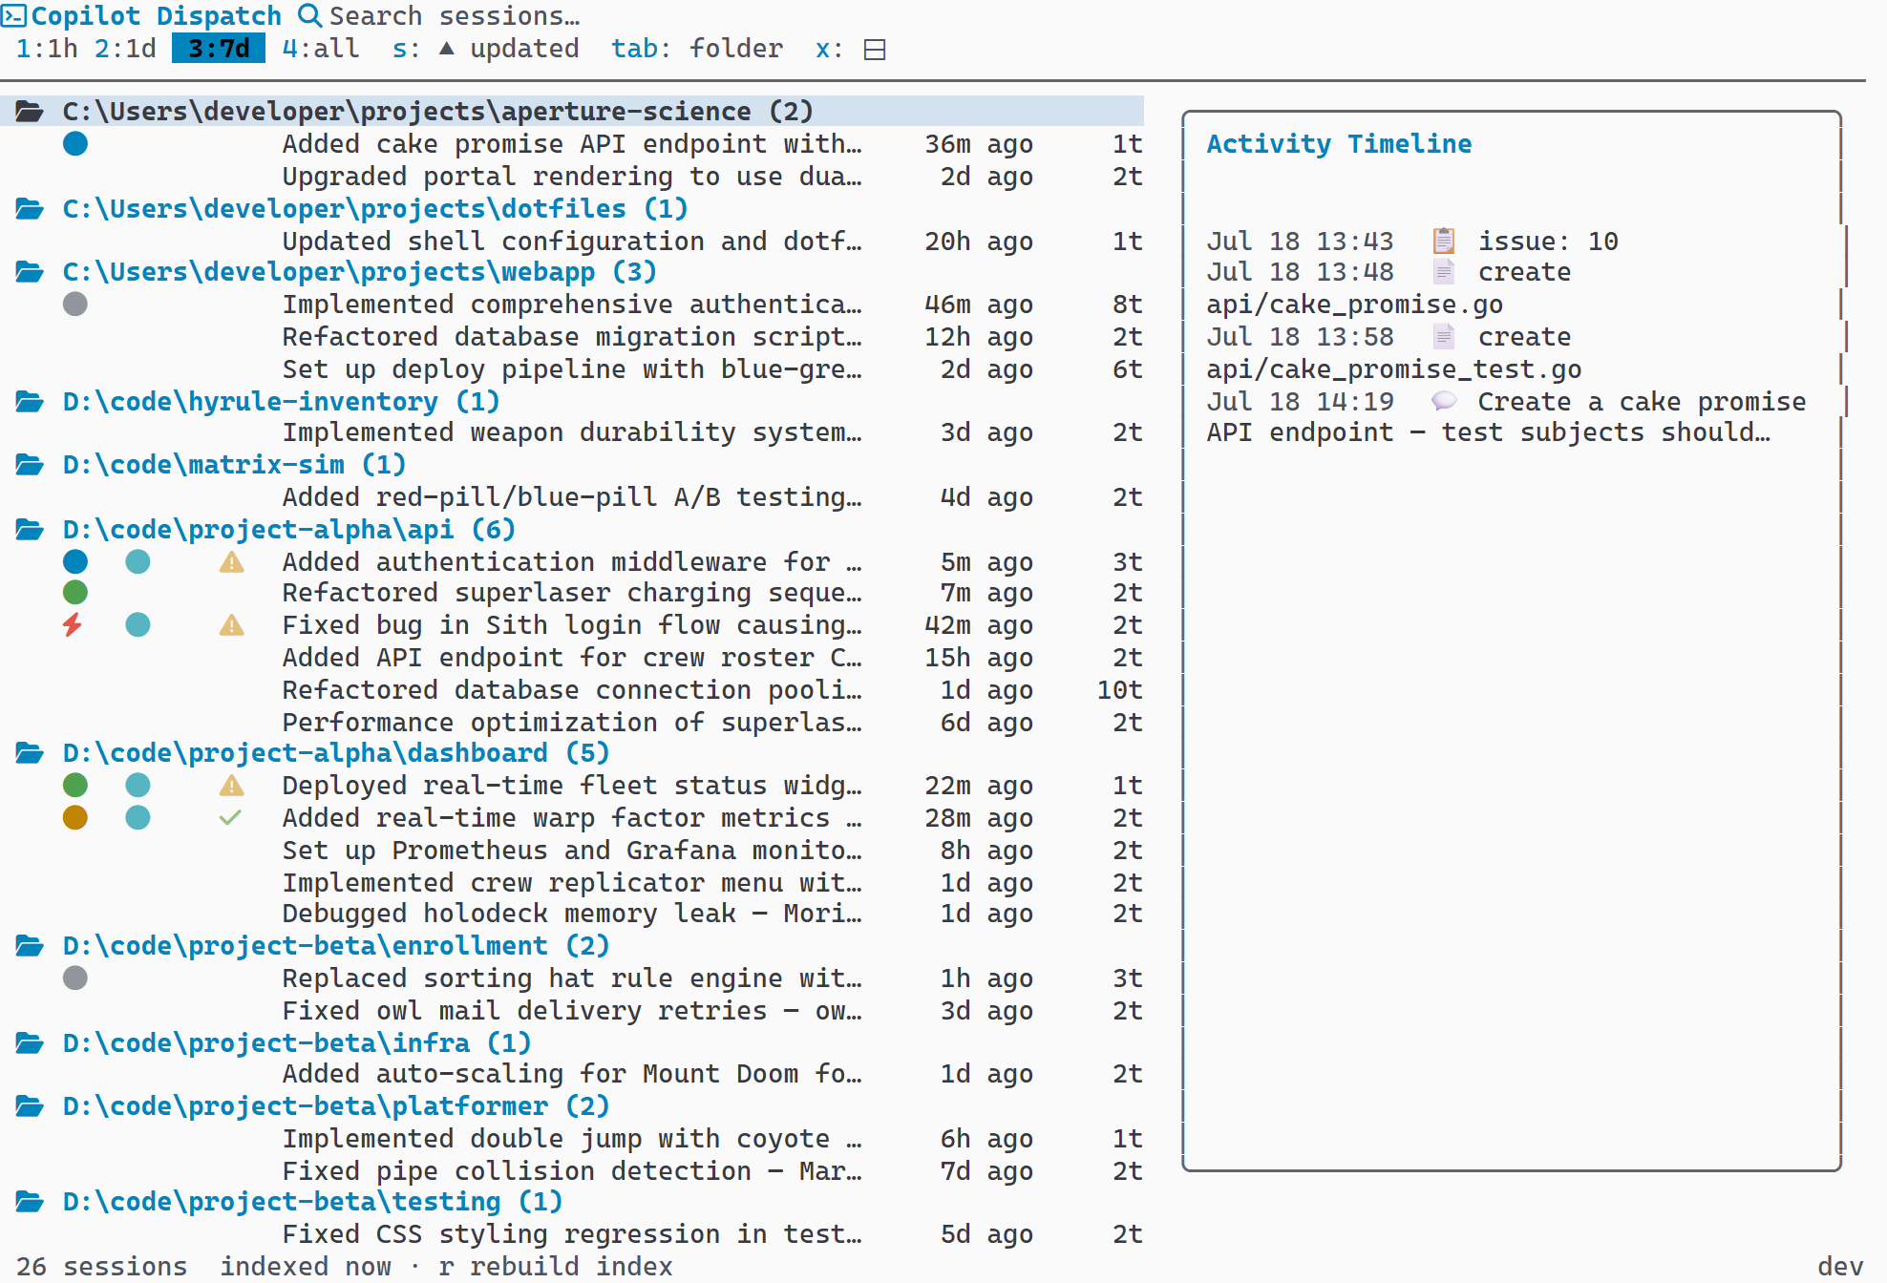Click document icon for cake_promise.go create event
The image size is (1887, 1283).
(1444, 272)
